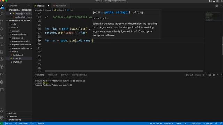Open Explorer more actions ellipsis
The width and height of the screenshot is (223, 125).
click(x=29, y=6)
